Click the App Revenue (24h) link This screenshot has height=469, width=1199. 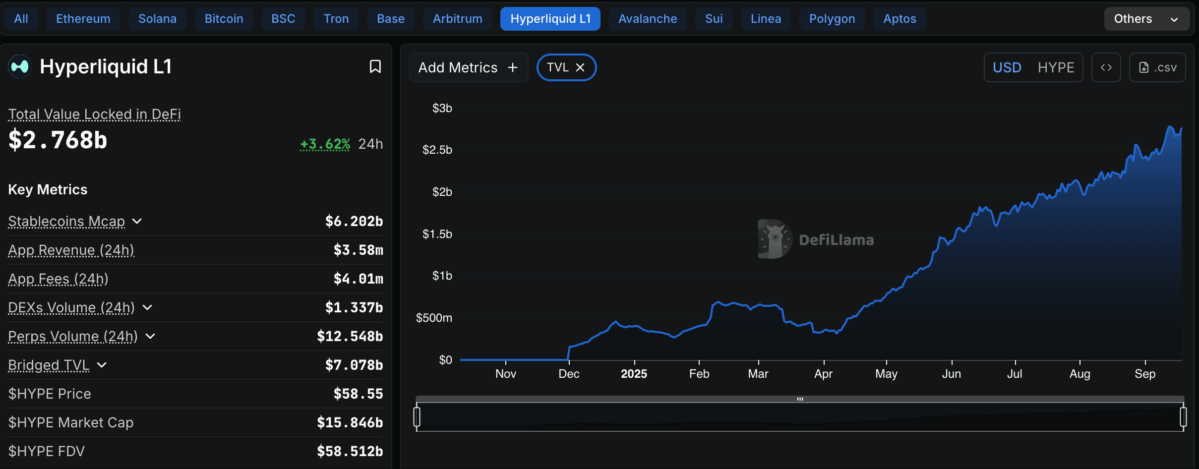71,250
